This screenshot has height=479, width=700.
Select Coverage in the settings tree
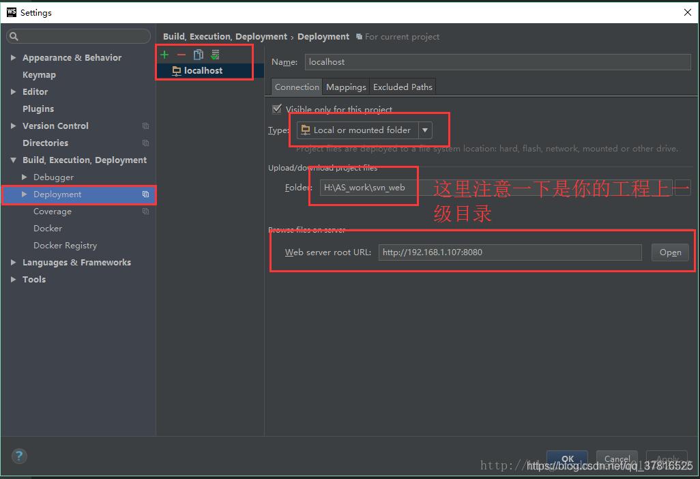point(53,211)
